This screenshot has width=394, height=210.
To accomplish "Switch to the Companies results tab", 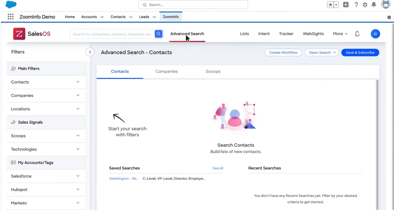I will point(166,72).
